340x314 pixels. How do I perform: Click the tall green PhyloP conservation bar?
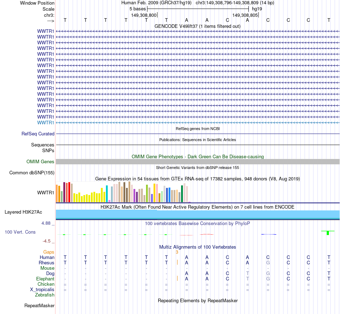(x=328, y=233)
